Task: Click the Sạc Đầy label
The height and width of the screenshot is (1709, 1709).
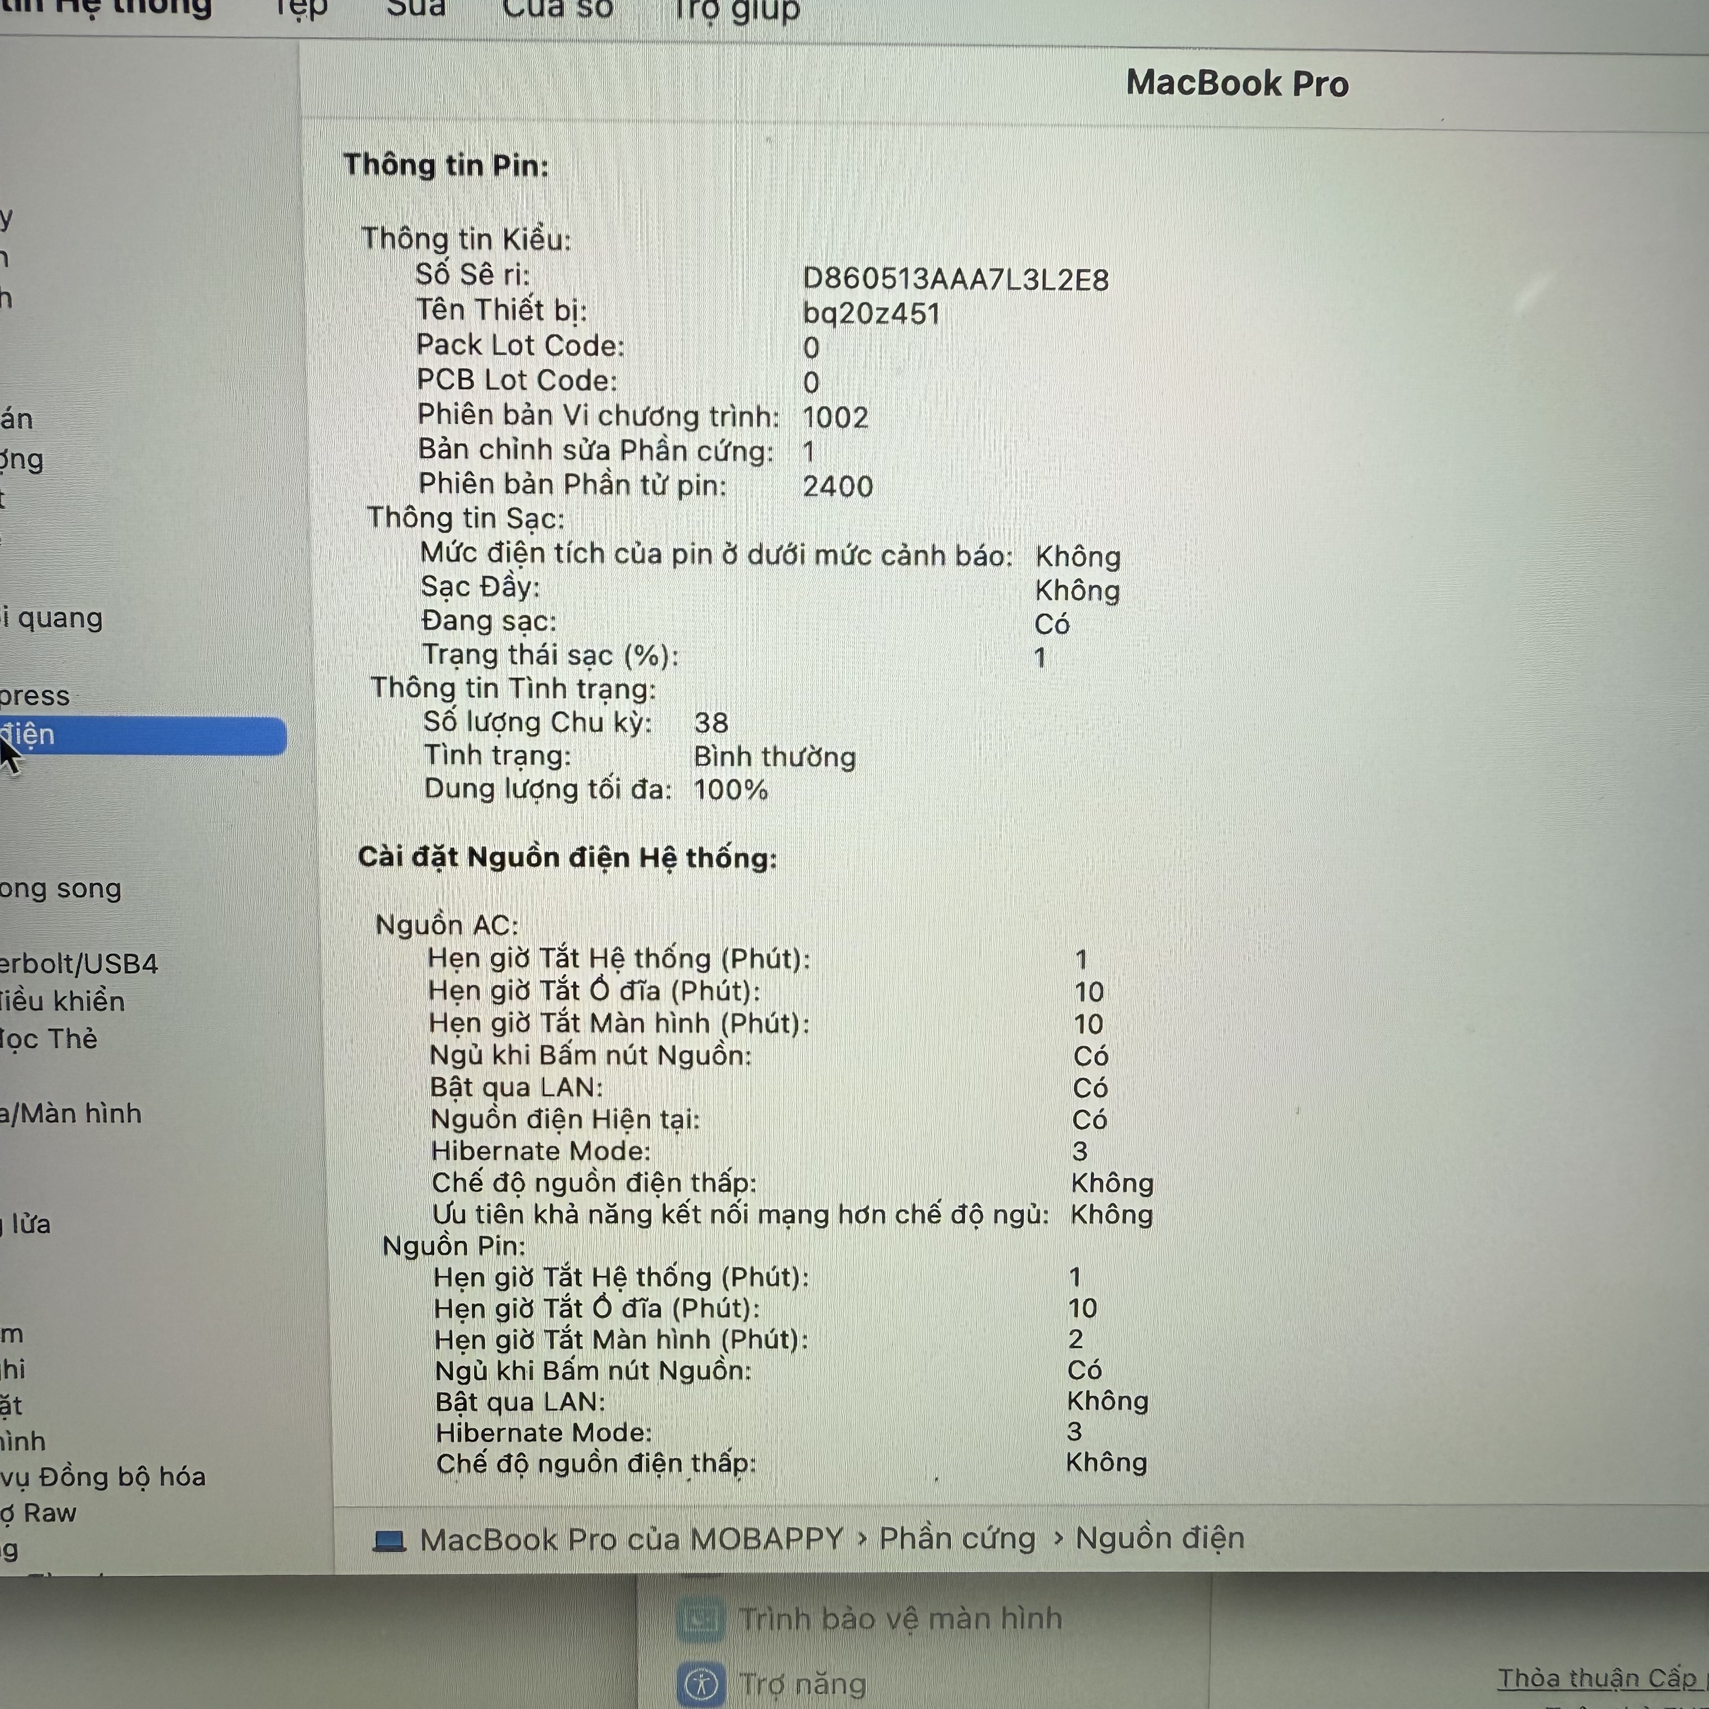Action: (x=479, y=587)
